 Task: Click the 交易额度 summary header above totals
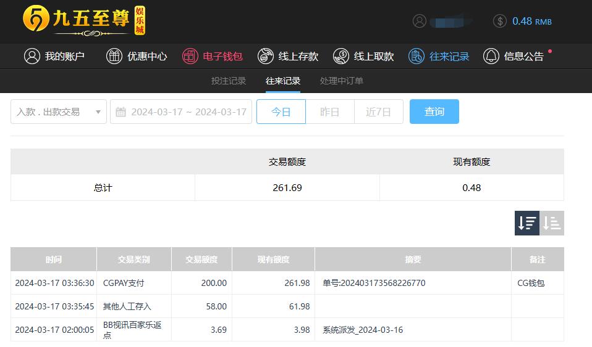pos(287,161)
